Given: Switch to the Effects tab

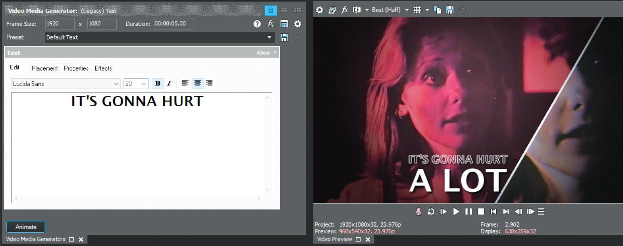Looking at the screenshot, I should 103,68.
